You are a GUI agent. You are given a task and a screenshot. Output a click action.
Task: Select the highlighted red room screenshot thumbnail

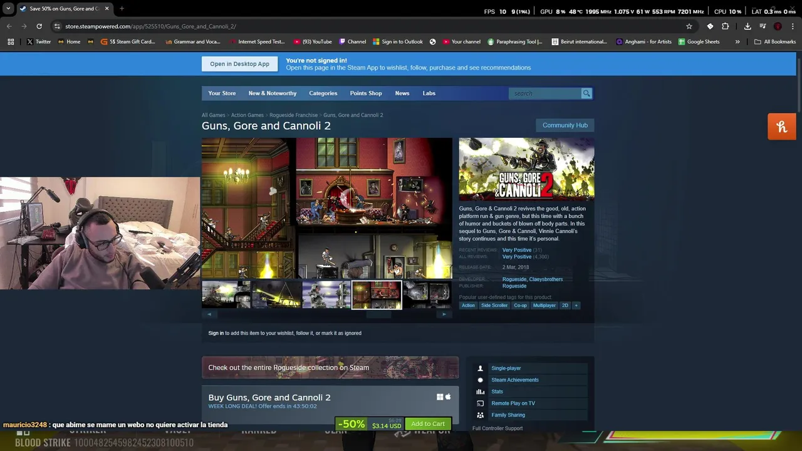point(377,294)
